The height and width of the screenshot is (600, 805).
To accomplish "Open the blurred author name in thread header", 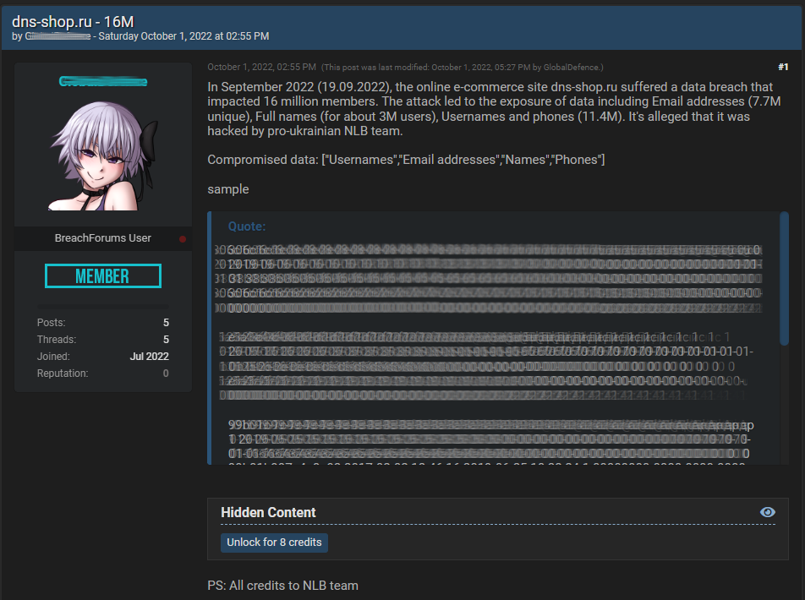I will [x=57, y=36].
